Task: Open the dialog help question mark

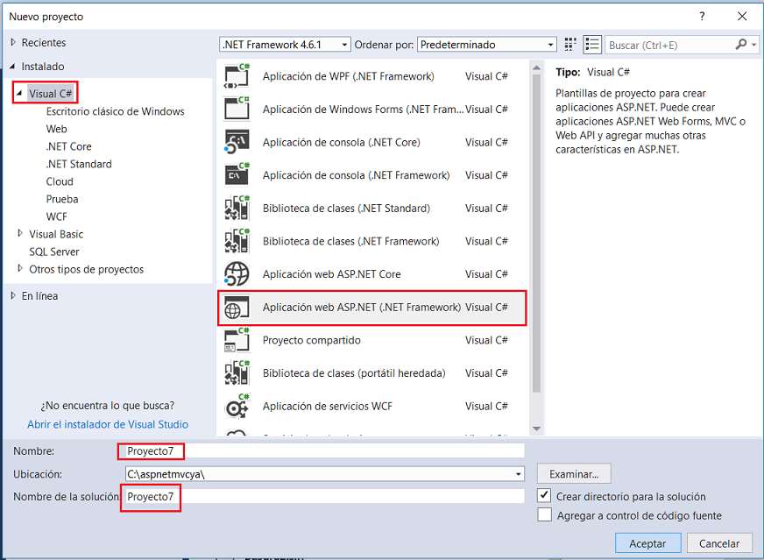Action: (702, 16)
